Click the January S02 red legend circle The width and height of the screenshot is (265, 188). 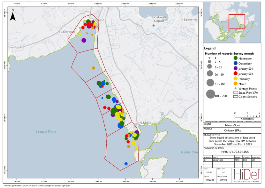[235, 74]
